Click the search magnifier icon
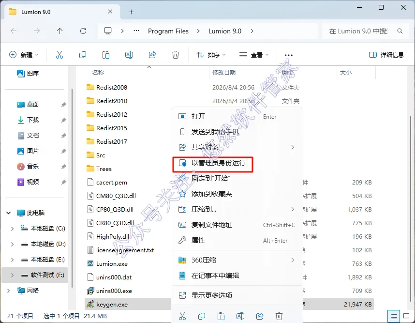The image size is (415, 323). tap(400, 31)
